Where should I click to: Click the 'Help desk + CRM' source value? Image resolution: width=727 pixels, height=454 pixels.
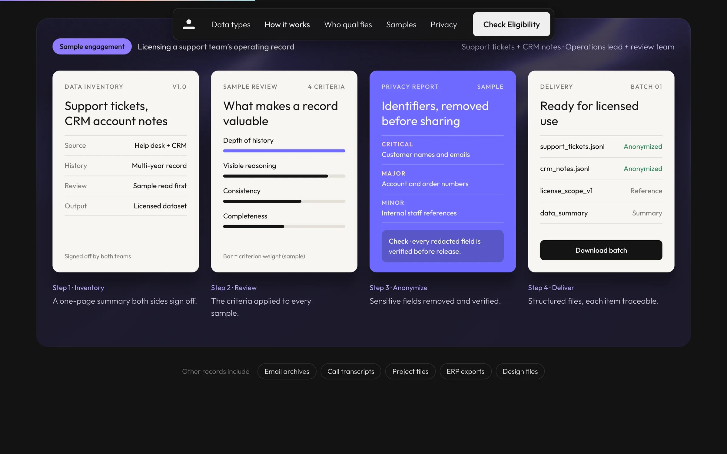[161, 146]
